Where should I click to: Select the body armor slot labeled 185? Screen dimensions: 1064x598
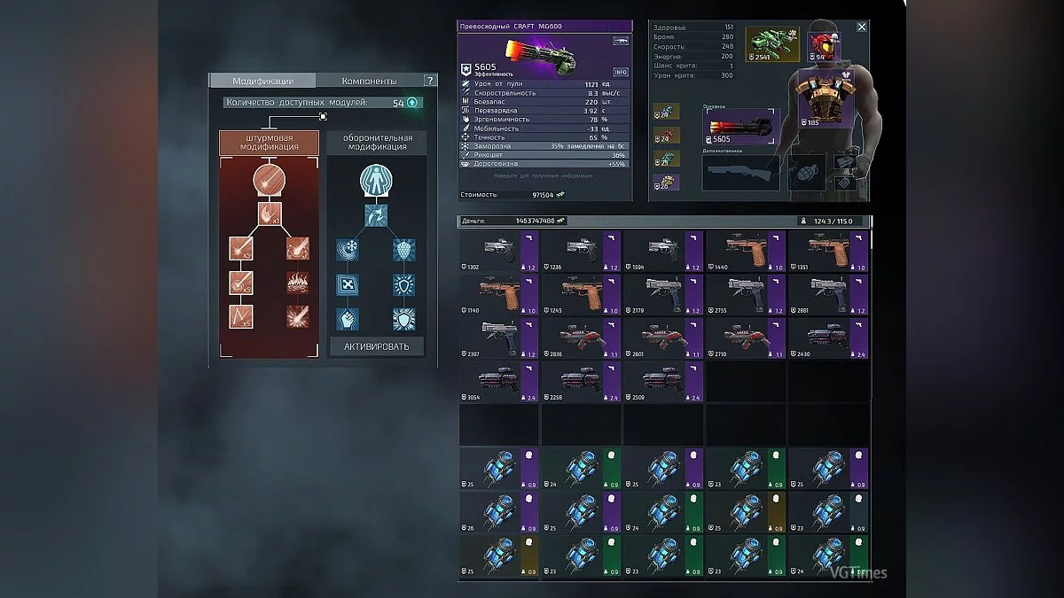tap(827, 97)
